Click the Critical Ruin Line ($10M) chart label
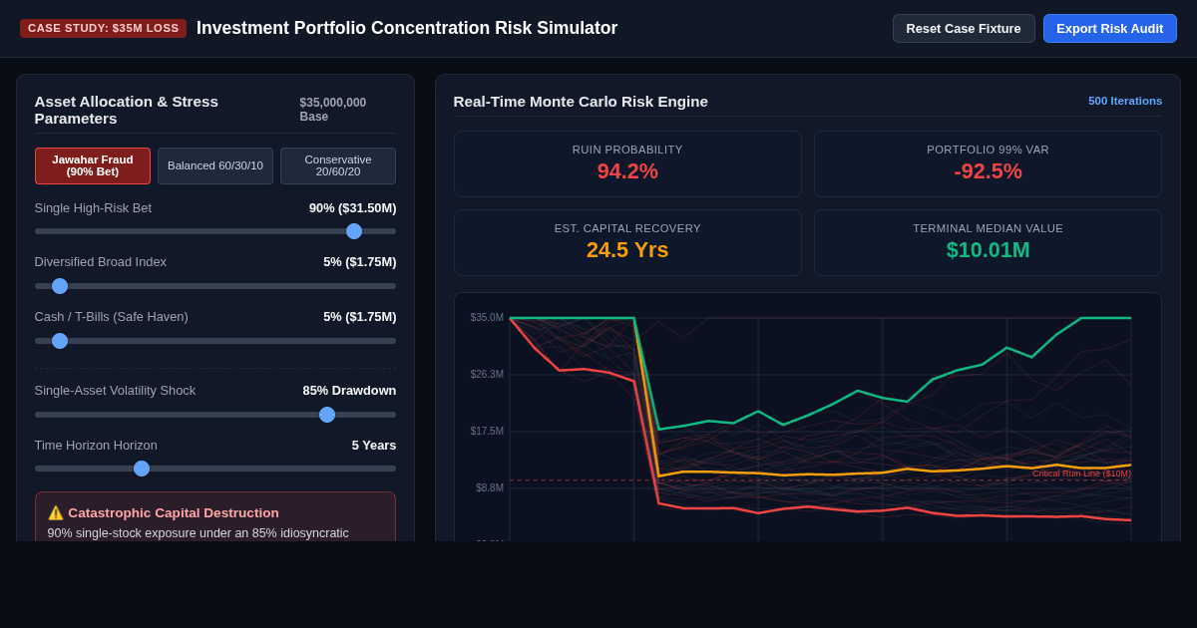Image resolution: width=1197 pixels, height=628 pixels. tap(1081, 473)
